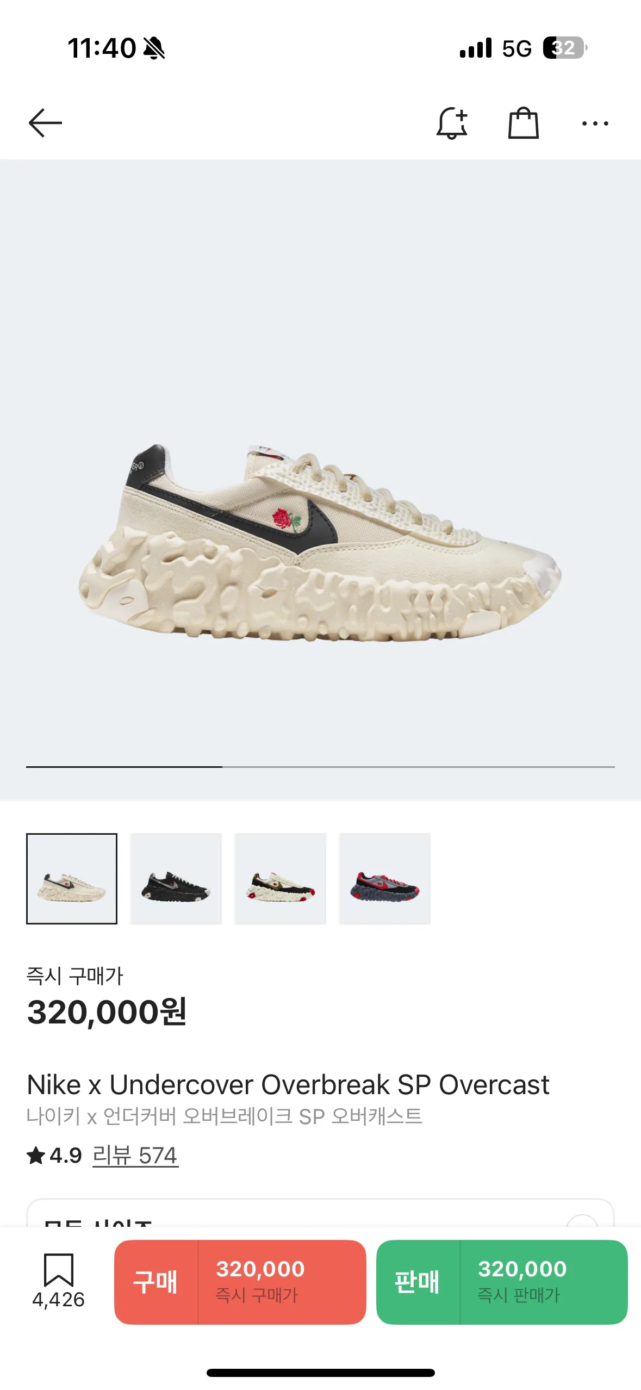Open the shopping bag icon

point(523,123)
